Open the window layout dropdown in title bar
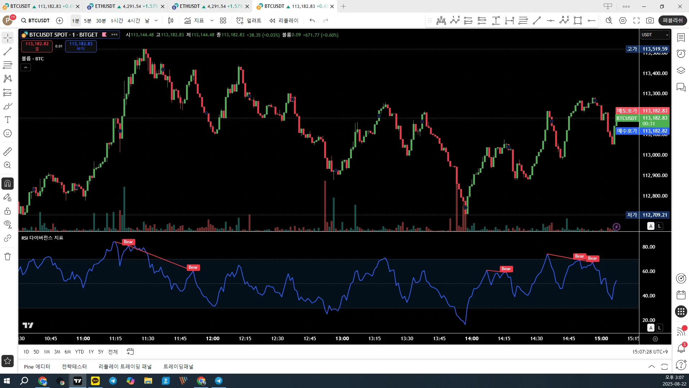 coord(608,6)
